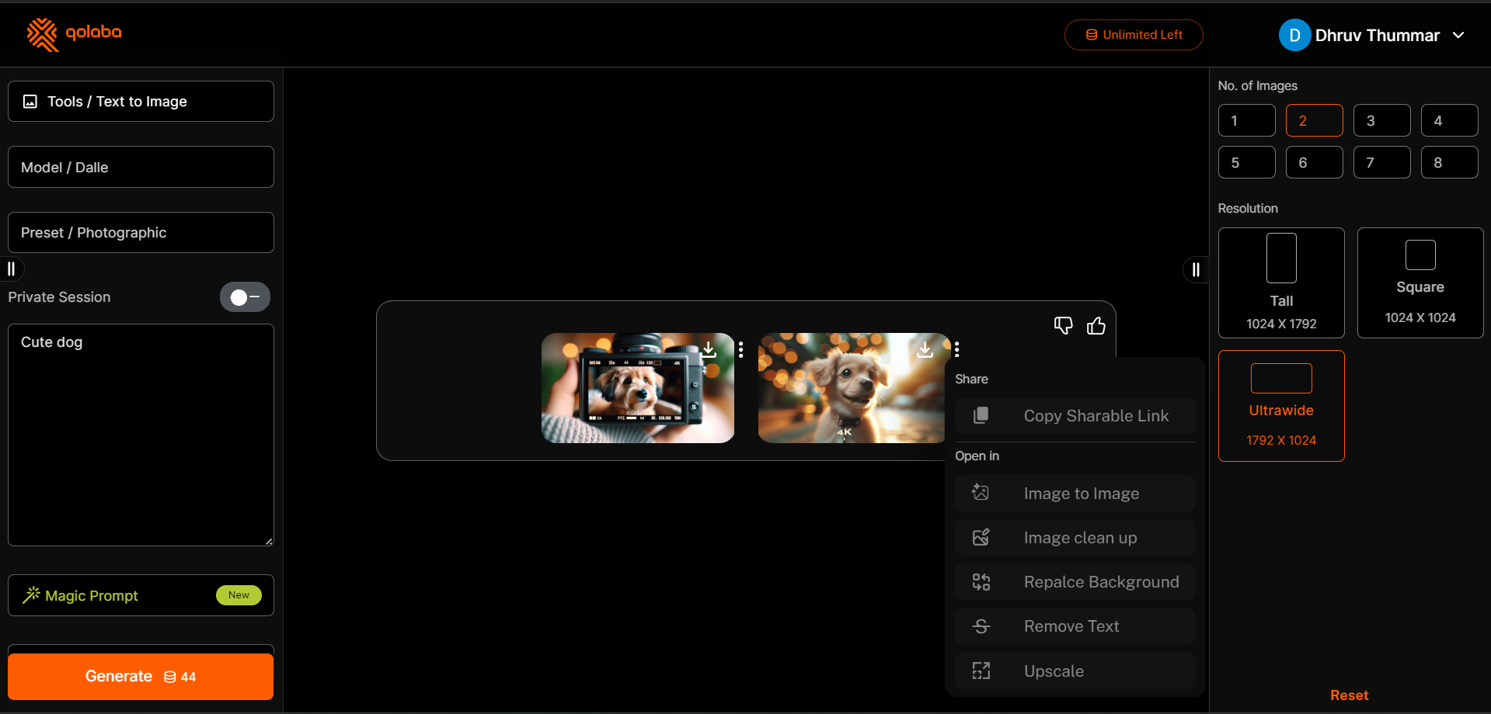1491x714 pixels.
Task: Select the Tall 1024 X 1792 resolution
Action: tap(1281, 282)
